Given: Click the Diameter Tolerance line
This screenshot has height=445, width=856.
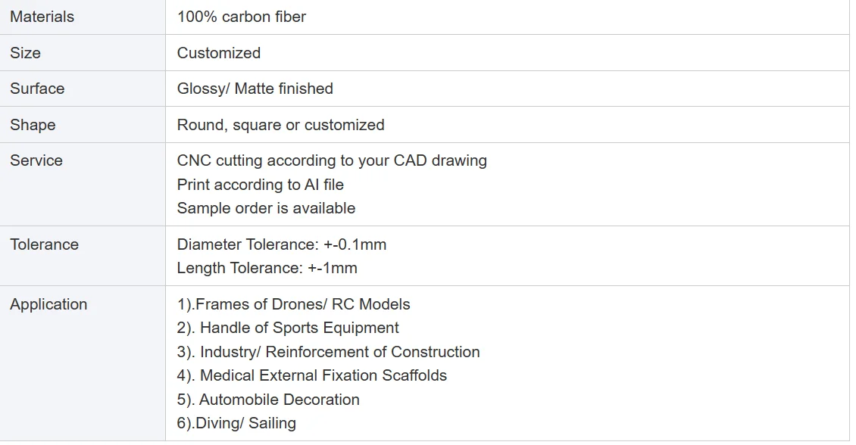Looking at the screenshot, I should click(282, 244).
